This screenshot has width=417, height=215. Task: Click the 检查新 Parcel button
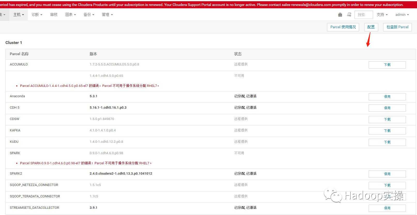click(397, 27)
